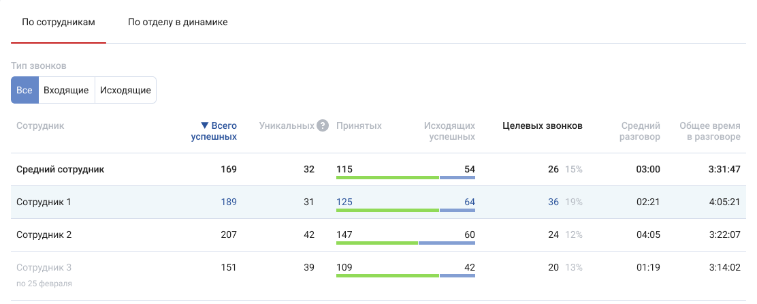Switch call type to Исходящие
Image resolution: width=757 pixels, height=304 pixels.
[125, 90]
